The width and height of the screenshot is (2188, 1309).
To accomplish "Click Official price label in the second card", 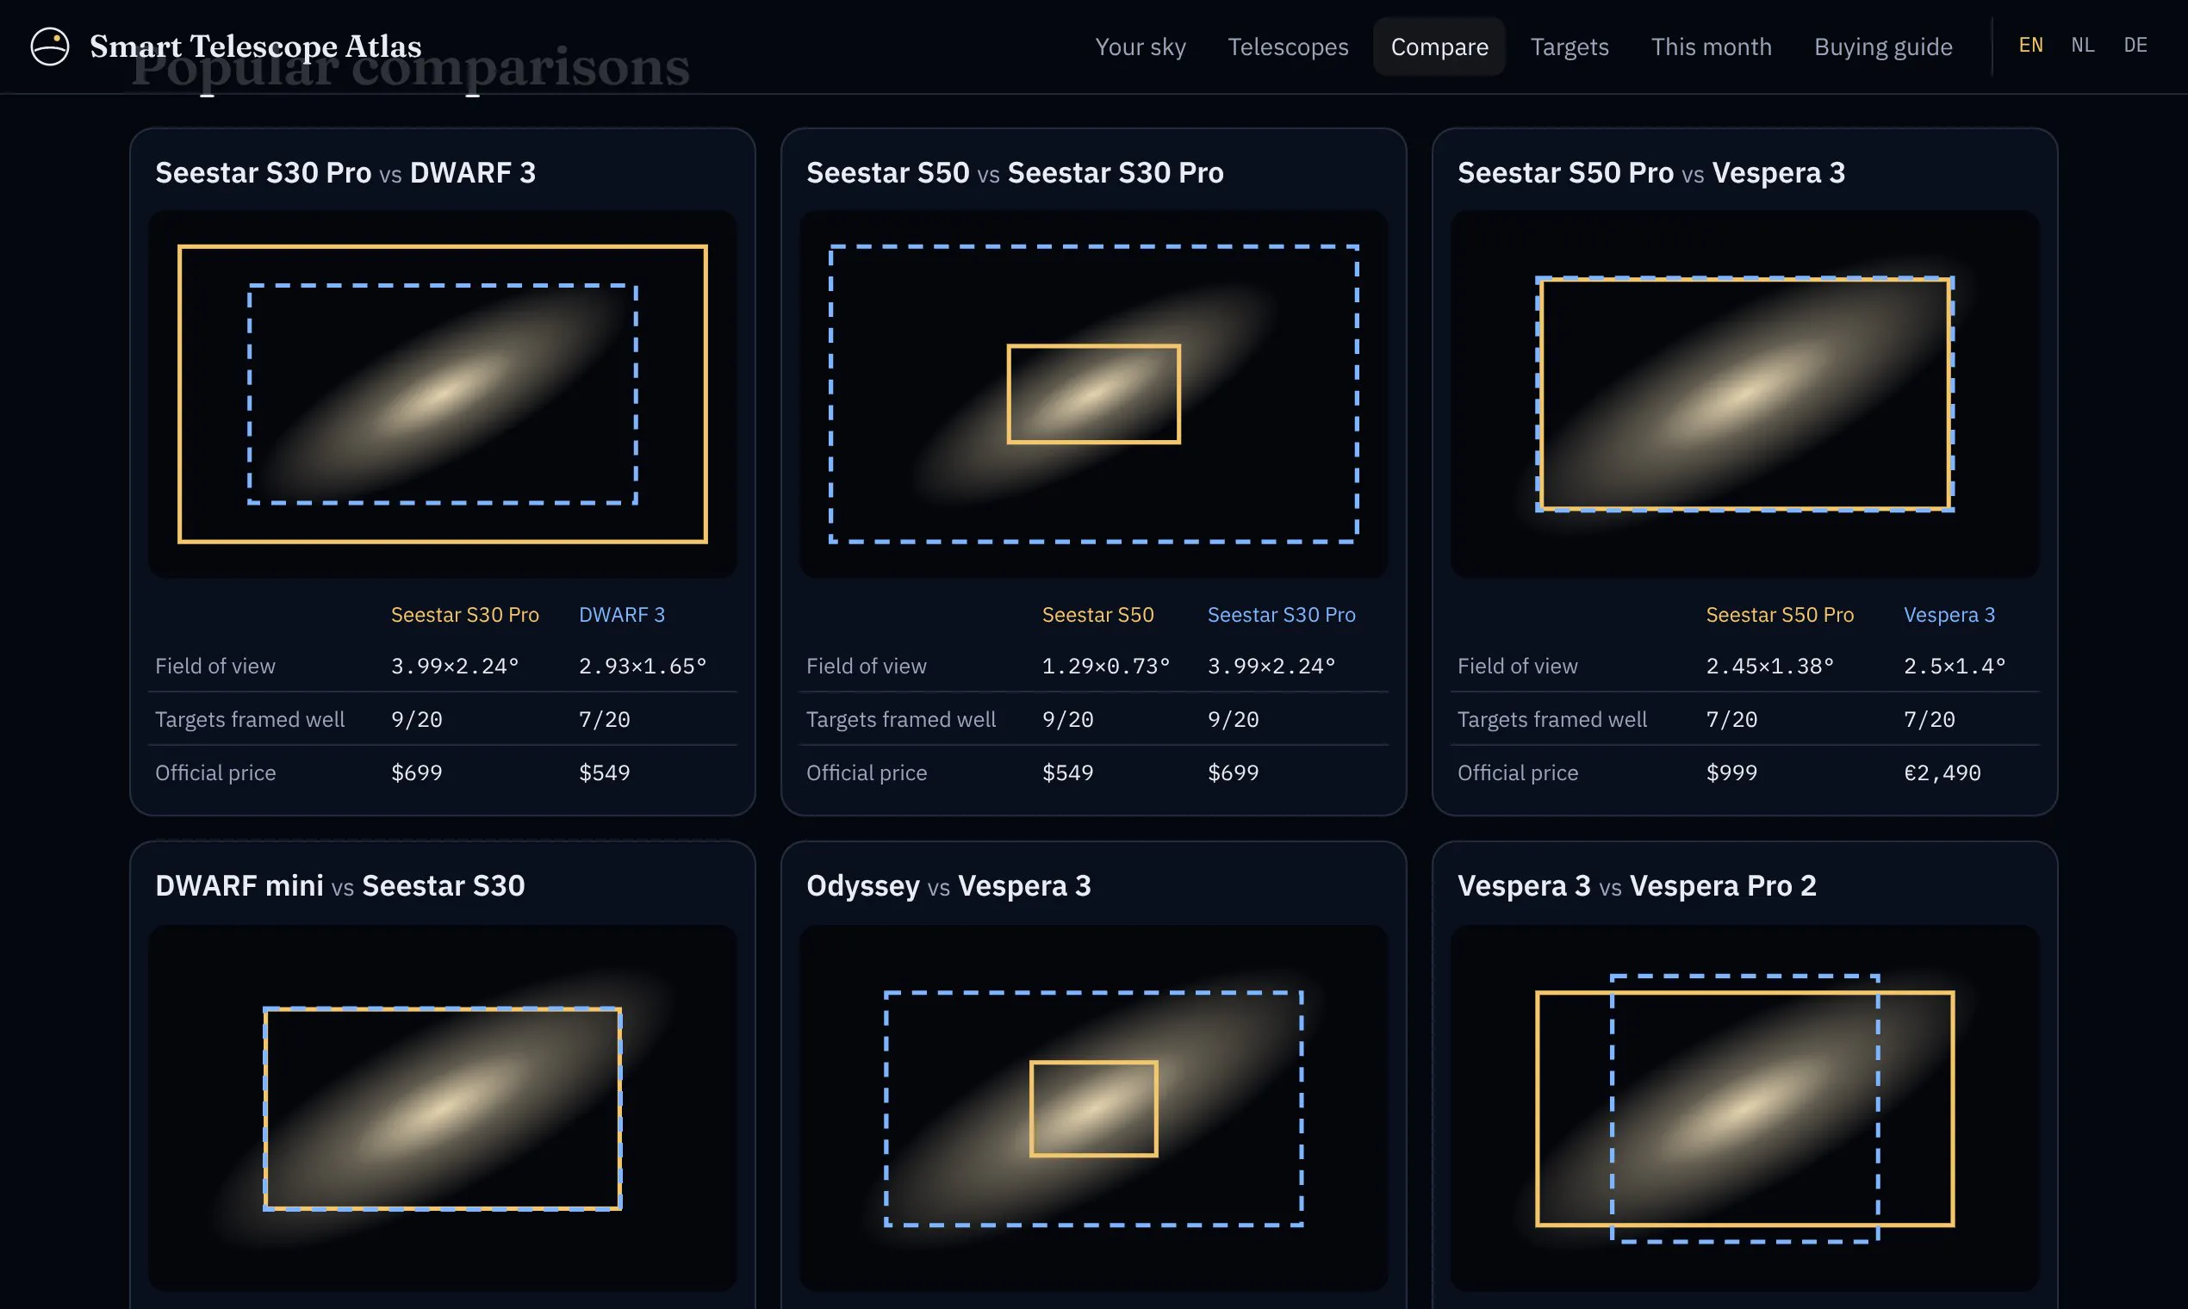I will pyautogui.click(x=867, y=772).
